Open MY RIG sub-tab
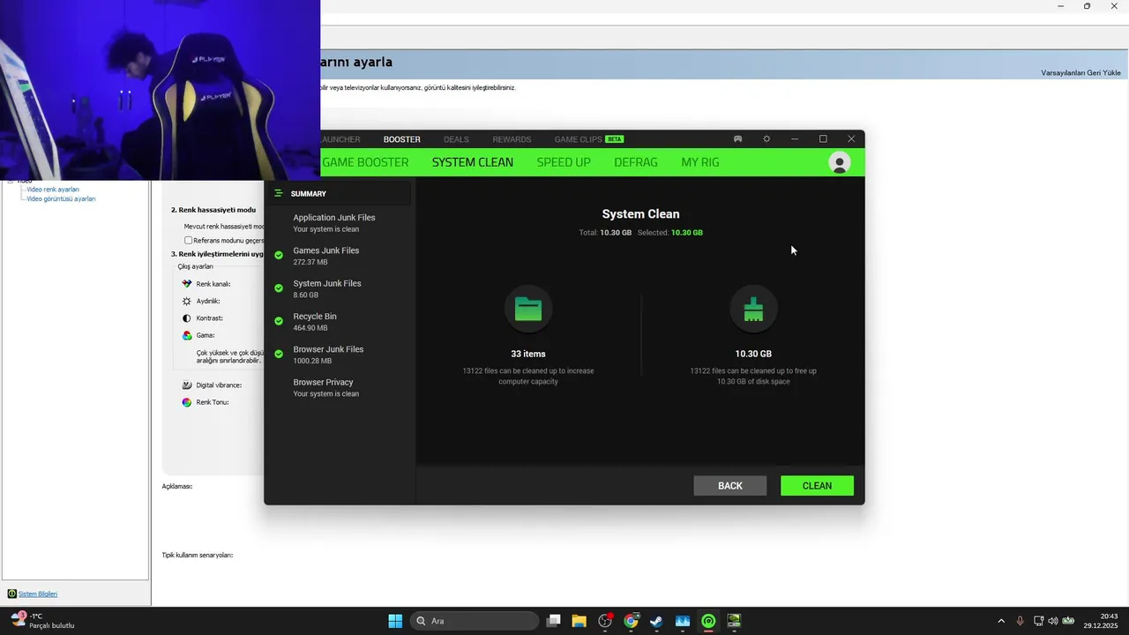Image resolution: width=1129 pixels, height=635 pixels. (x=700, y=162)
